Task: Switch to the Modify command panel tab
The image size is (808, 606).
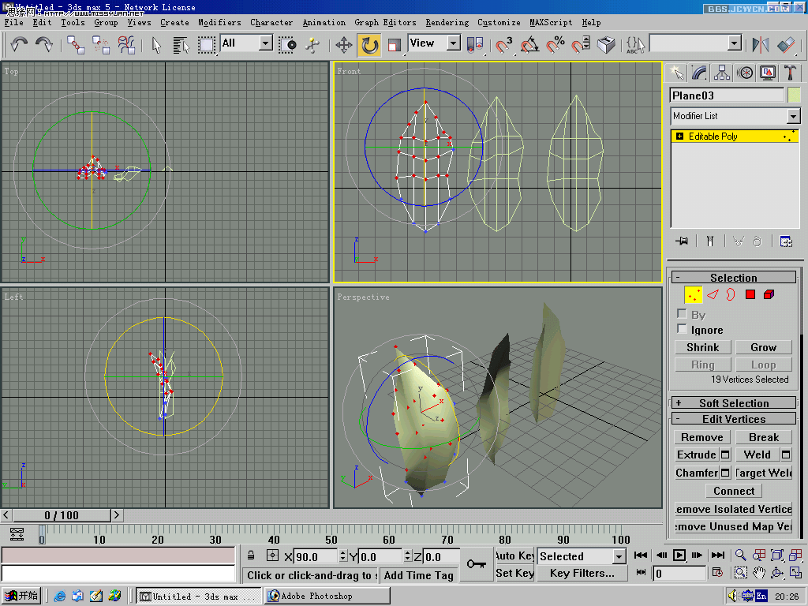Action: click(699, 73)
